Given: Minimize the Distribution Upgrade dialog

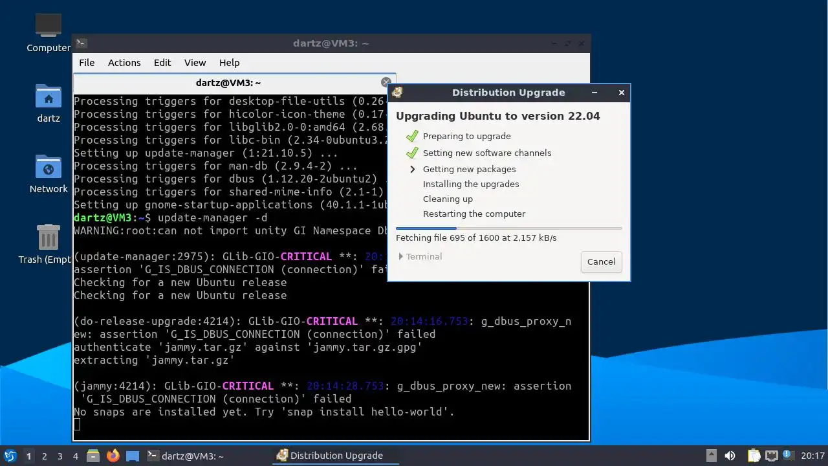Looking at the screenshot, I should 594,93.
